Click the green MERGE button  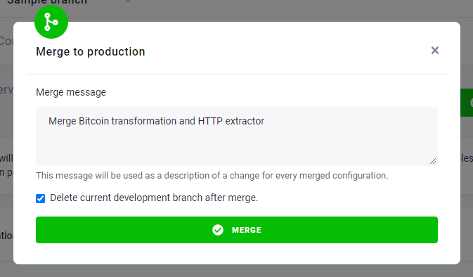[236, 230]
